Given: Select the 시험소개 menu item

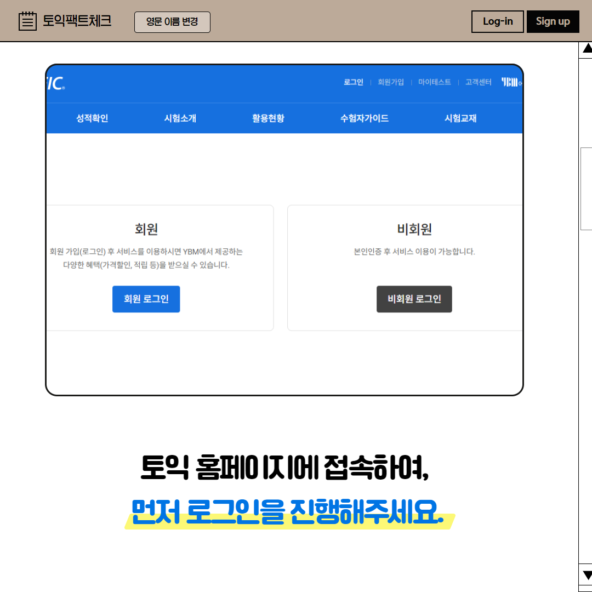Looking at the screenshot, I should tap(180, 118).
